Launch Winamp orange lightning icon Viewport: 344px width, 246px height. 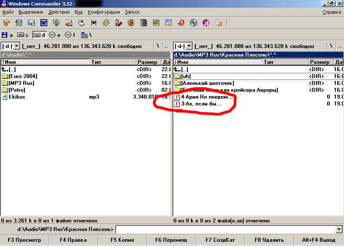pyautogui.click(x=106, y=23)
